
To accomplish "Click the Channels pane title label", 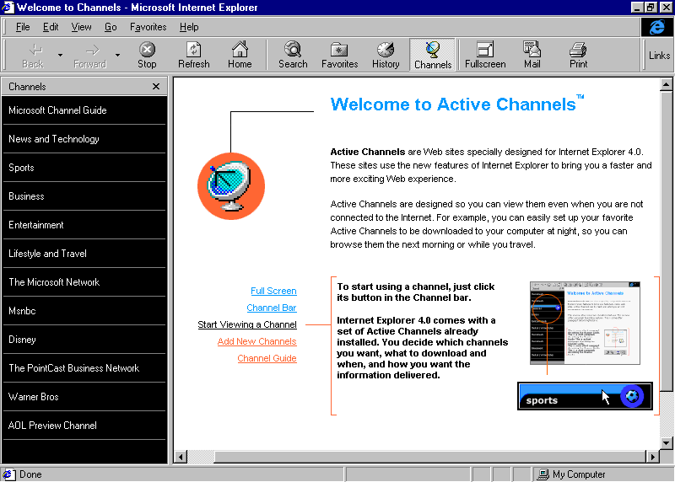I will [x=27, y=87].
